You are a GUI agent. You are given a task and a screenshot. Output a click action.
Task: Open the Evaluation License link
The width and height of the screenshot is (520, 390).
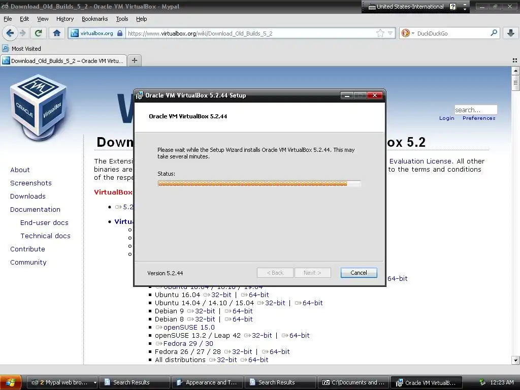(x=420, y=161)
